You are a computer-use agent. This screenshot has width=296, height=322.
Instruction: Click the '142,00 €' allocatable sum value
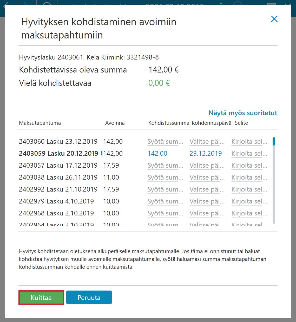tap(164, 70)
